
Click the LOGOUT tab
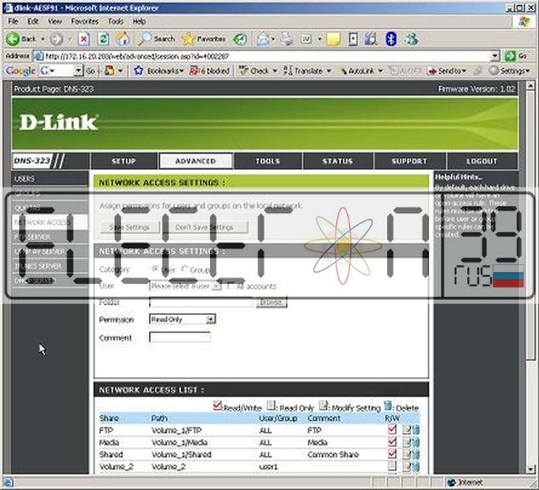[482, 161]
